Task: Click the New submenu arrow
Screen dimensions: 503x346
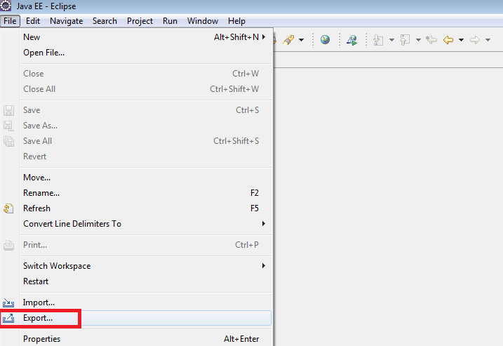Action: (264, 37)
